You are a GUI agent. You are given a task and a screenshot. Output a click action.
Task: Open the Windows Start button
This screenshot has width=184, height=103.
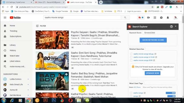click(4, 100)
